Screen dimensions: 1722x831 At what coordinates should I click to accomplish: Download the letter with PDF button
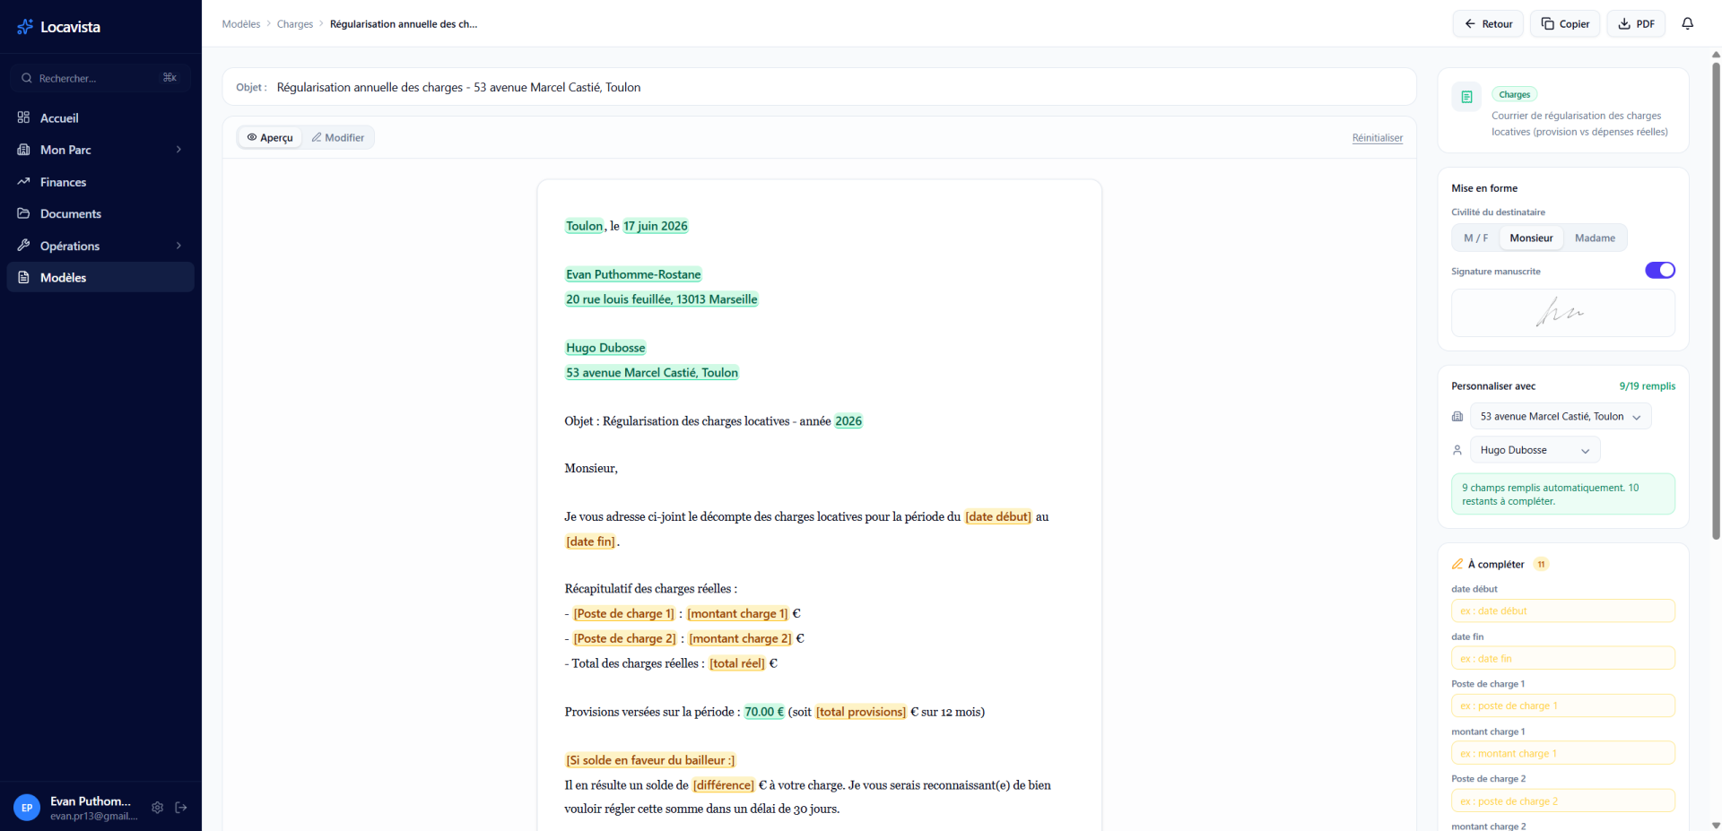click(x=1636, y=24)
